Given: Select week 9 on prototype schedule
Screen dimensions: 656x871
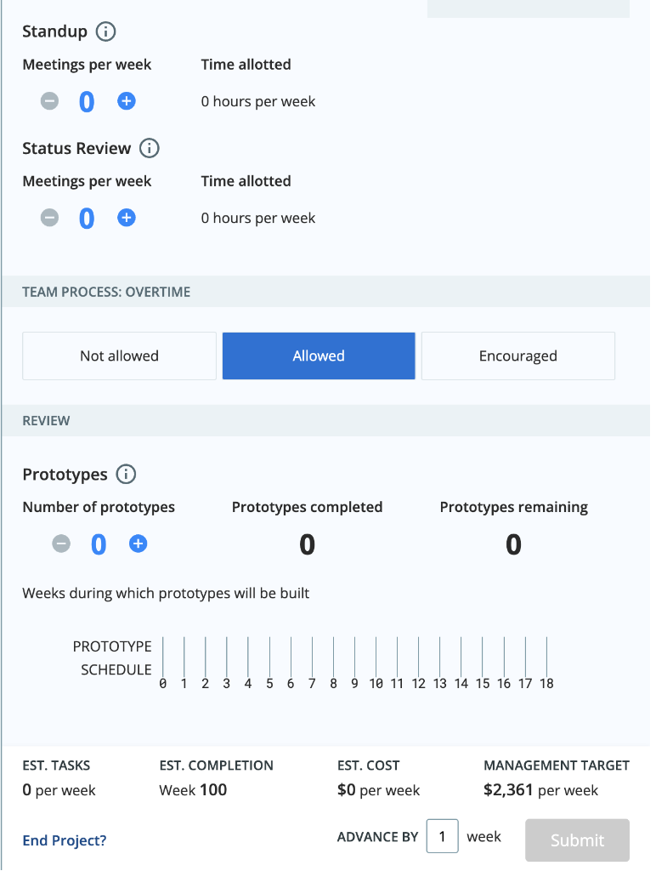Looking at the screenshot, I should pos(354,663).
